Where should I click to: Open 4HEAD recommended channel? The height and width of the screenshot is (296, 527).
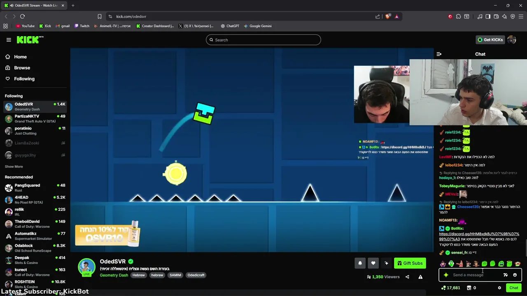point(35,200)
